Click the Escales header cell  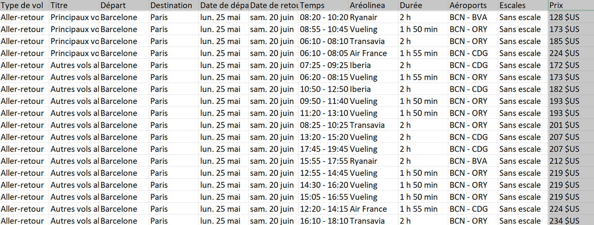(522, 6)
